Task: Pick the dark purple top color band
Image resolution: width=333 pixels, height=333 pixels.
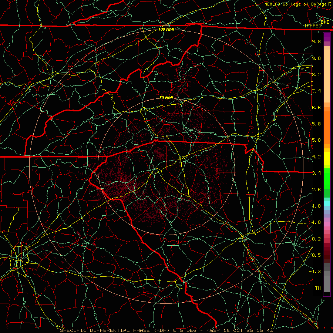Action: point(327,37)
